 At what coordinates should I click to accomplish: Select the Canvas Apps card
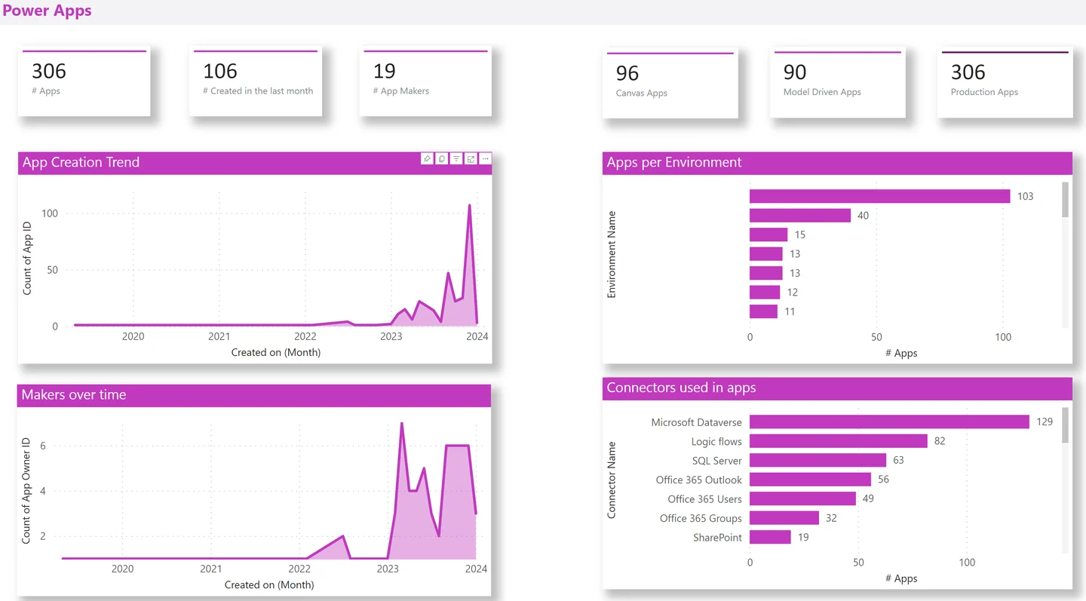(670, 84)
